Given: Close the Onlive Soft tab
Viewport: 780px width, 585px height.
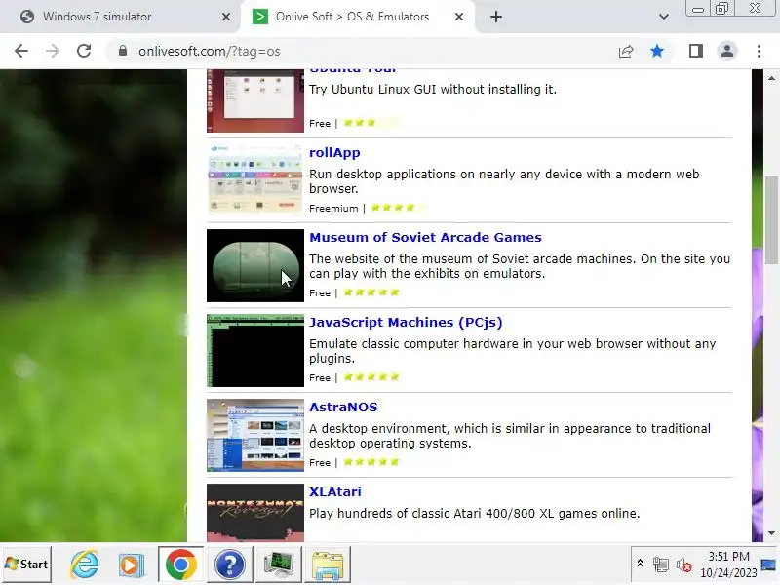Looking at the screenshot, I should tap(459, 17).
